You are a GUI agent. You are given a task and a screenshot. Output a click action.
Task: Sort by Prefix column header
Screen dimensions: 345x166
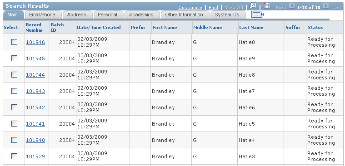point(138,28)
